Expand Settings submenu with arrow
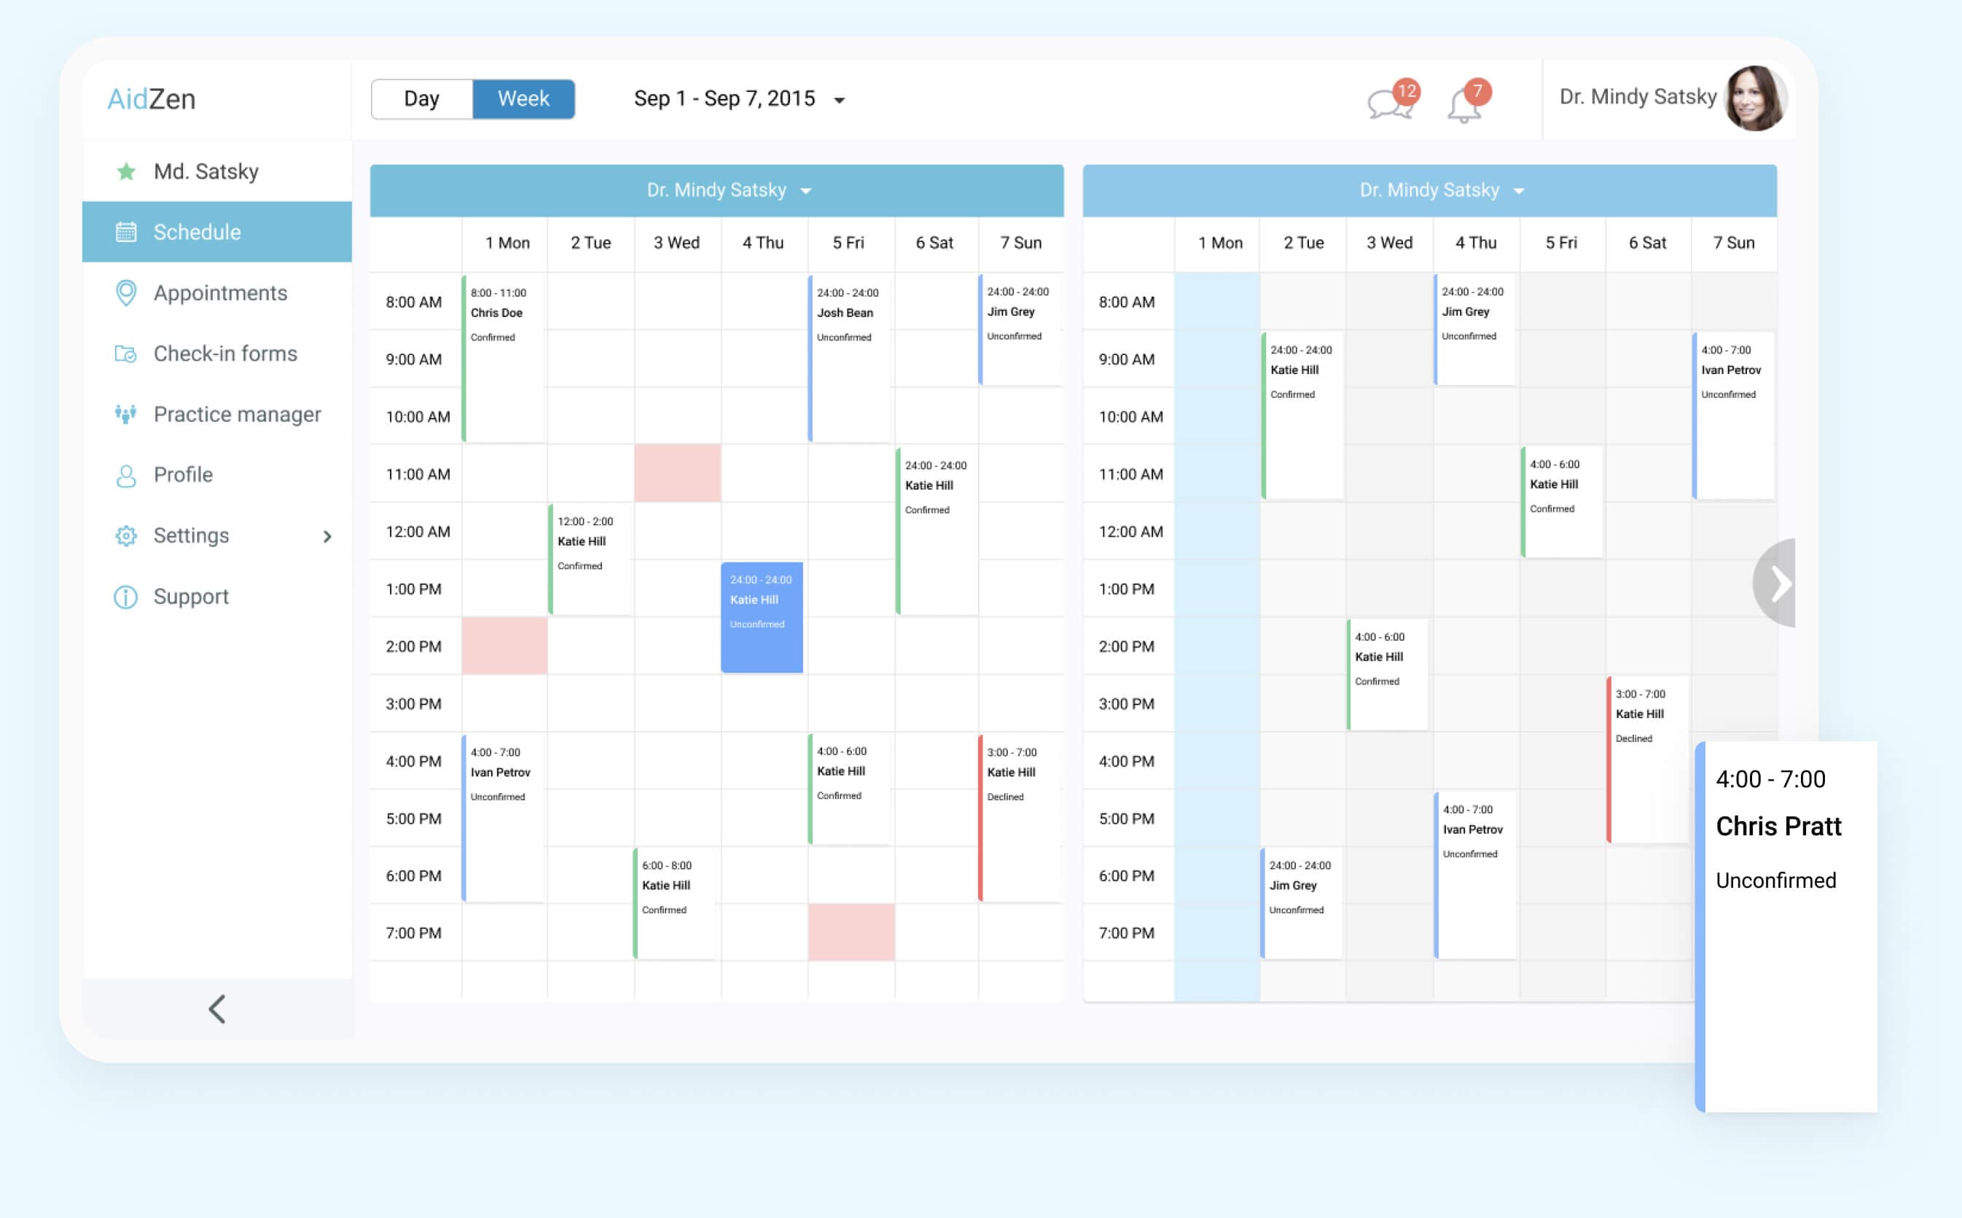Image resolution: width=1962 pixels, height=1218 pixels. (328, 534)
